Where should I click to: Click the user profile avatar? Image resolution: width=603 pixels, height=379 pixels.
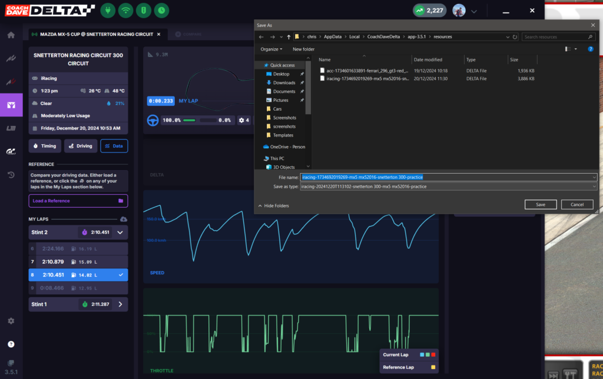coord(459,11)
